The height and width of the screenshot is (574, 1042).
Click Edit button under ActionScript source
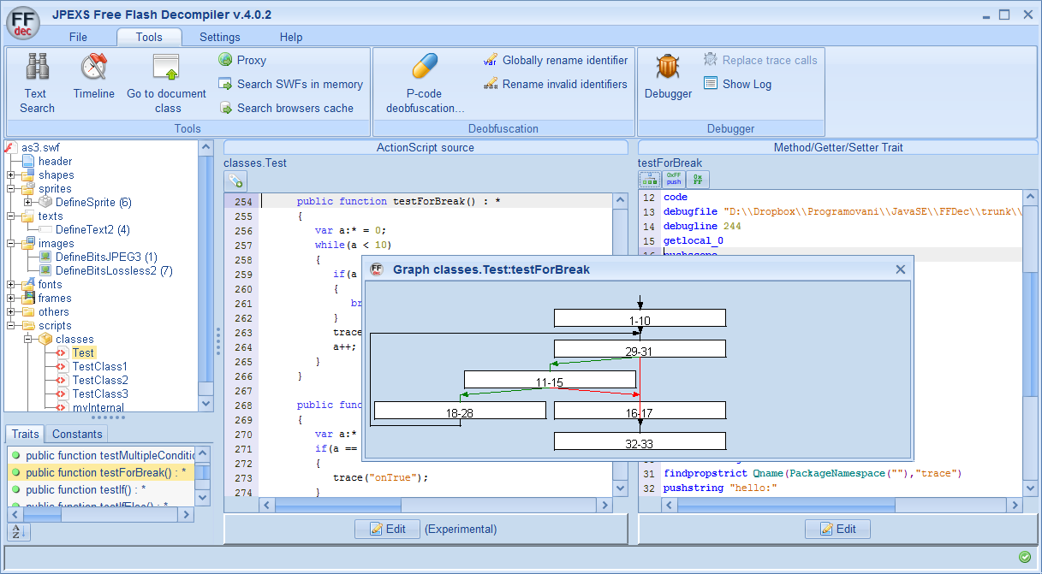387,529
